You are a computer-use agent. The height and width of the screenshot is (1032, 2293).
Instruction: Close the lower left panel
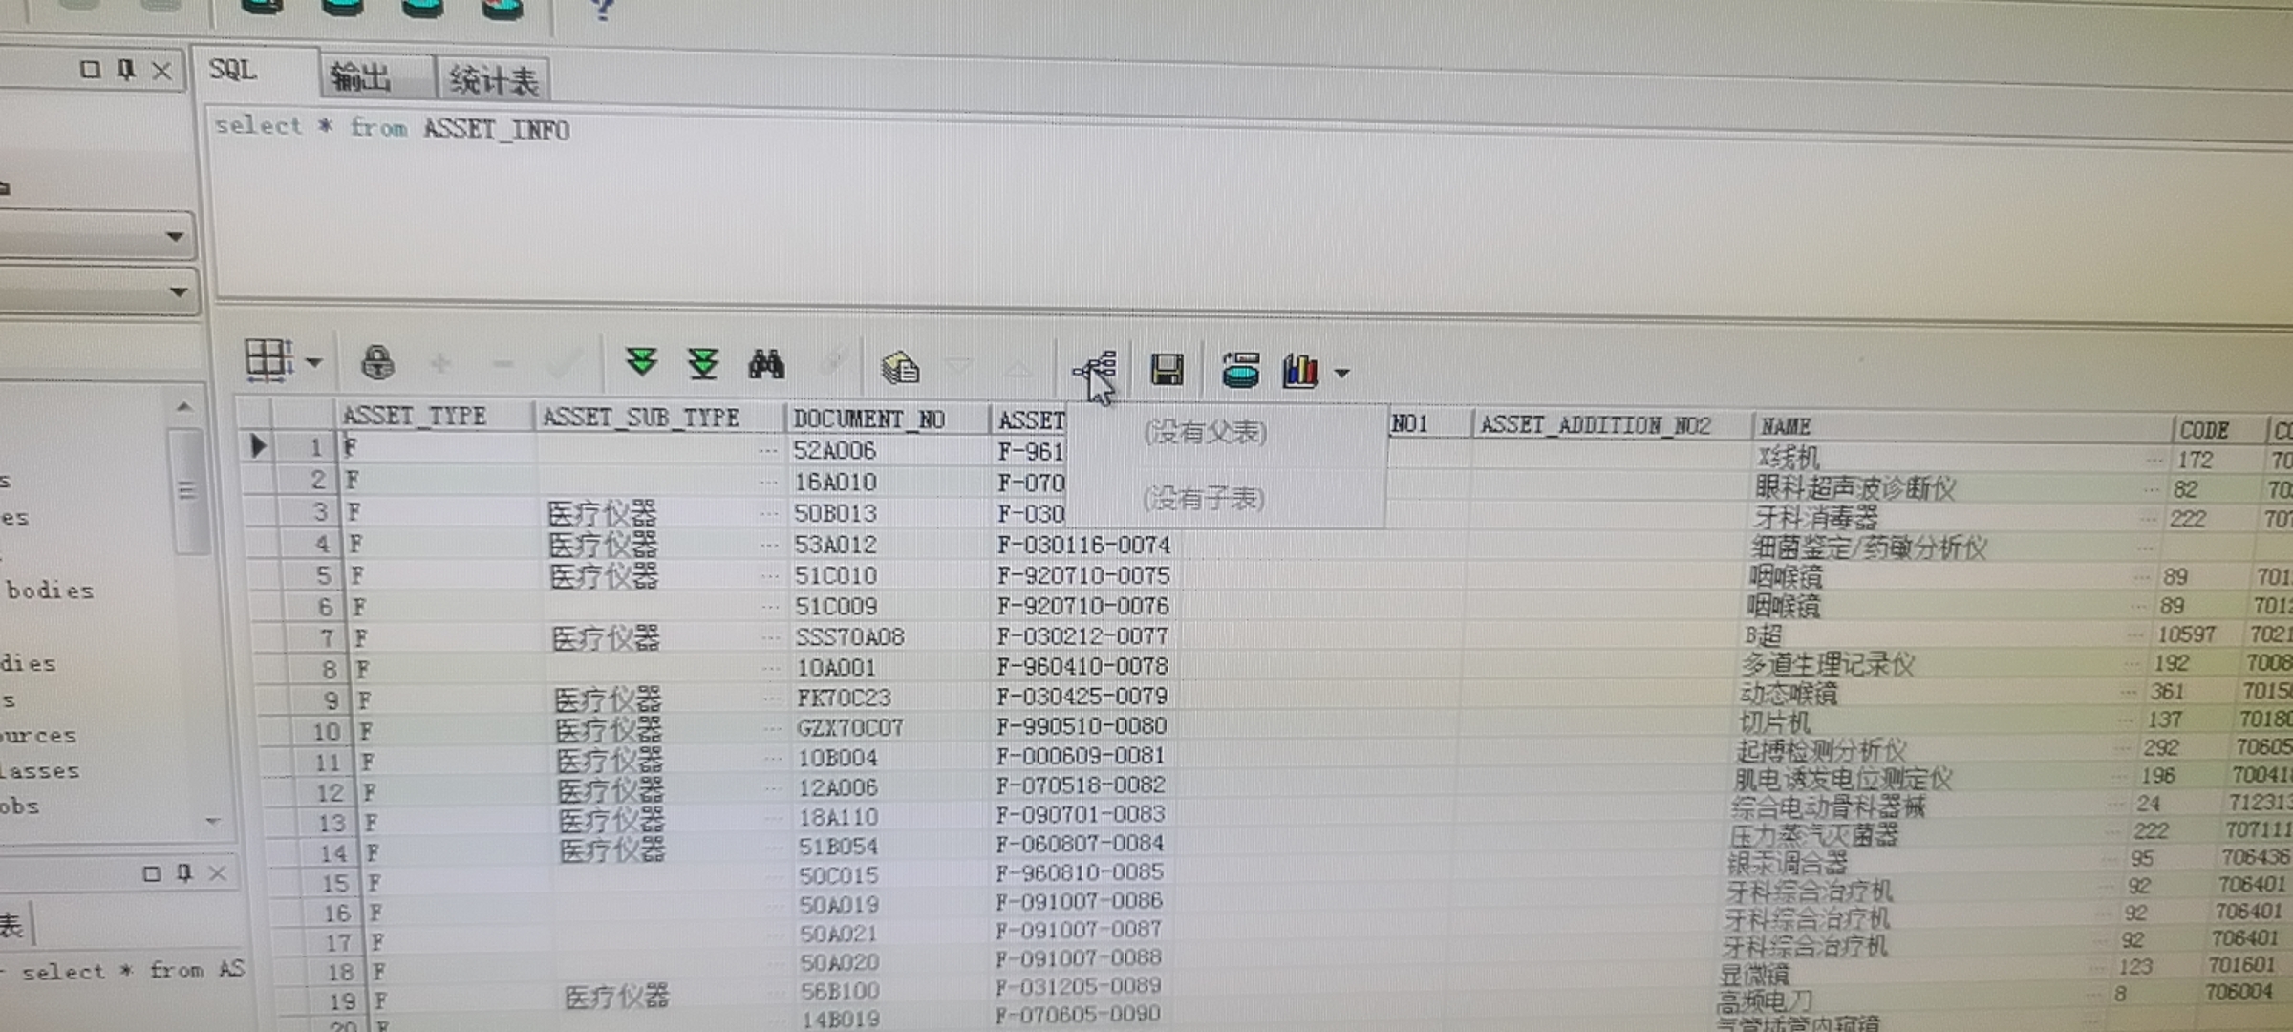click(218, 873)
